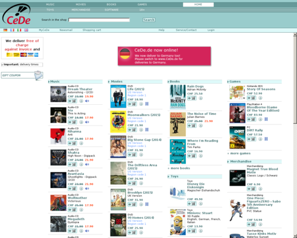The width and height of the screenshot is (297, 238).
Task: Play audio sample for Megadeth Dystopia
Action: click(x=87, y=231)
